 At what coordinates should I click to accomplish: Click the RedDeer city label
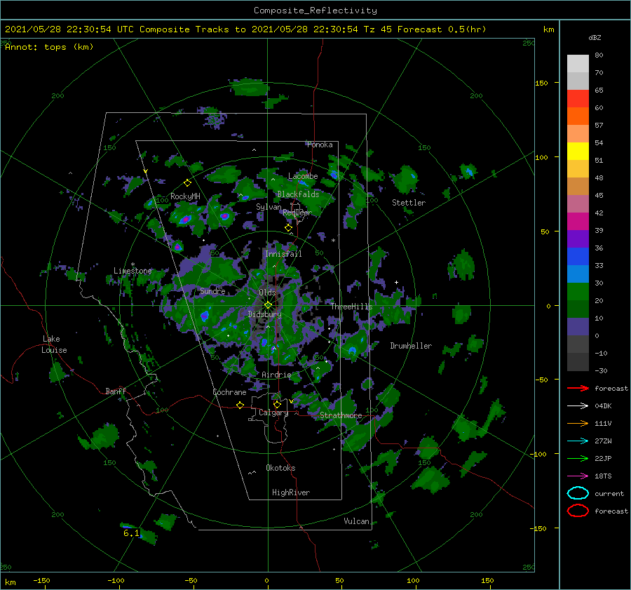(x=297, y=213)
